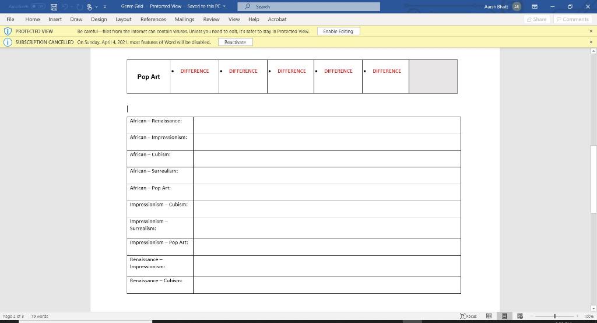Click the Renaissance – Cubism: cell

(x=160, y=285)
